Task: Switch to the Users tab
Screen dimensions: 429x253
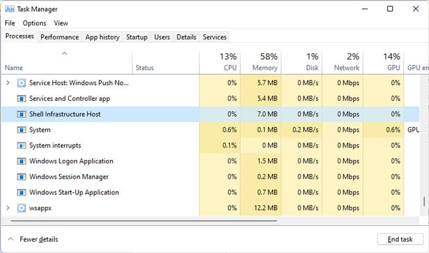Action: [162, 37]
